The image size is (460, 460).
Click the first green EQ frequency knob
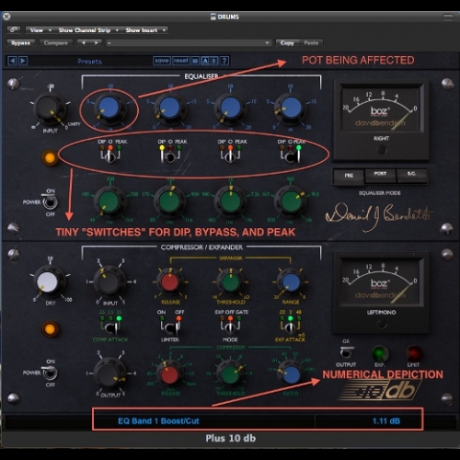(109, 201)
